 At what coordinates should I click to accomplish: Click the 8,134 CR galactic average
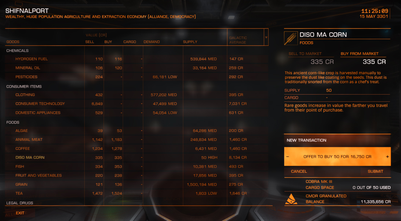tap(238, 157)
